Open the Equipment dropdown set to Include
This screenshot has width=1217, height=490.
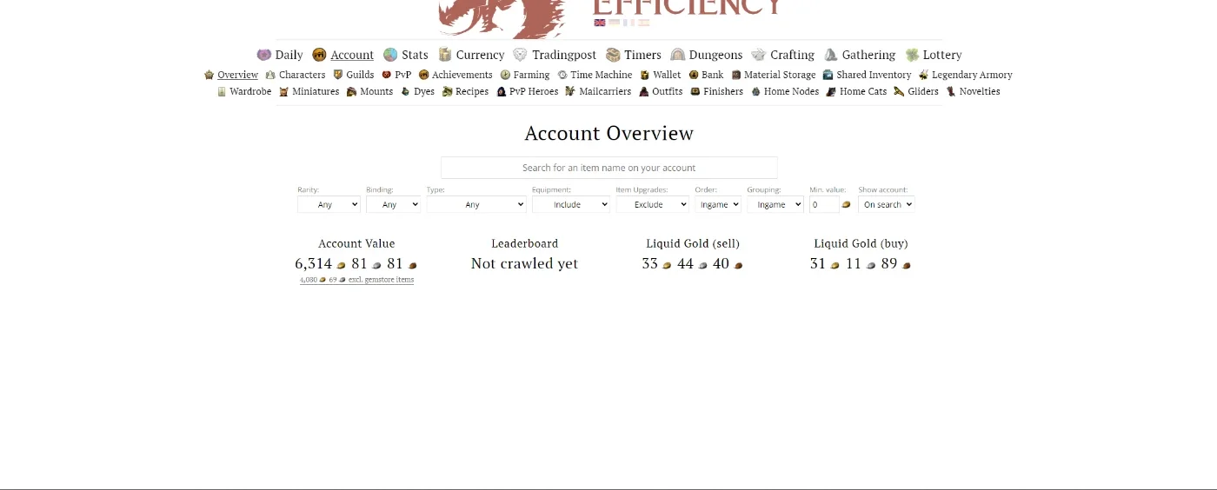coord(571,204)
